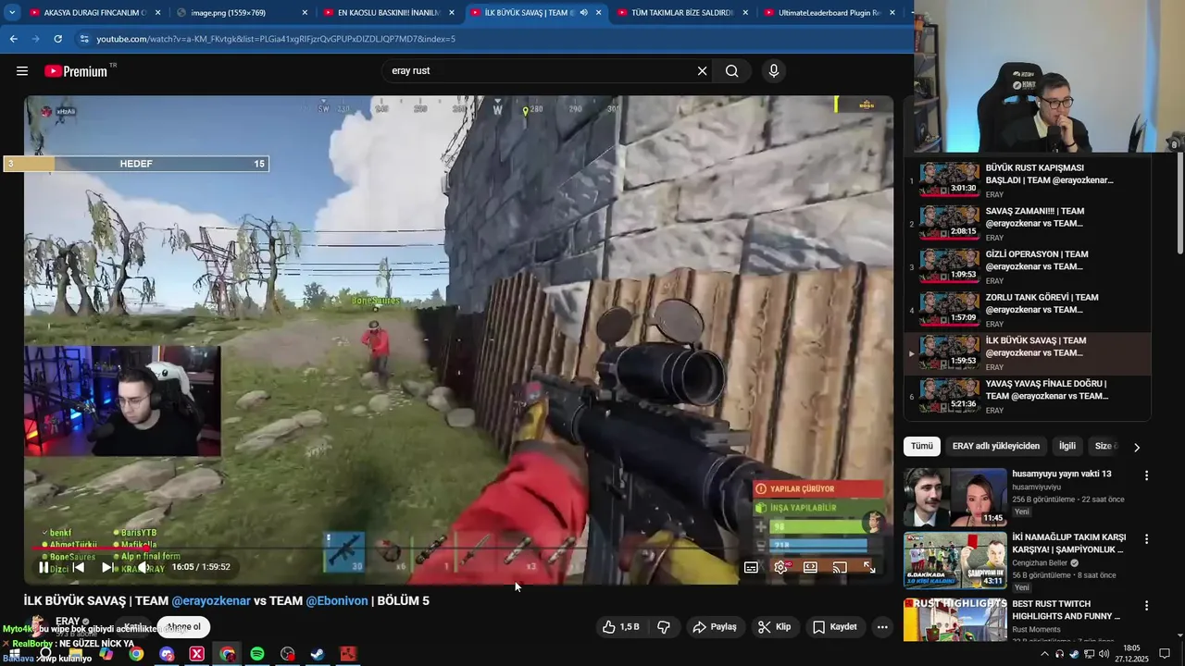Play playlist video SAVAŞ ZAMANI!!!
This screenshot has height=666, width=1185.
pyautogui.click(x=1028, y=224)
